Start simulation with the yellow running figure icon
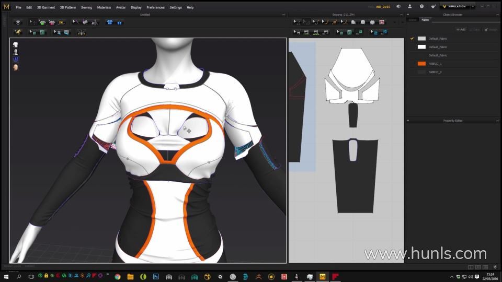502x282 pixels. [18, 32]
